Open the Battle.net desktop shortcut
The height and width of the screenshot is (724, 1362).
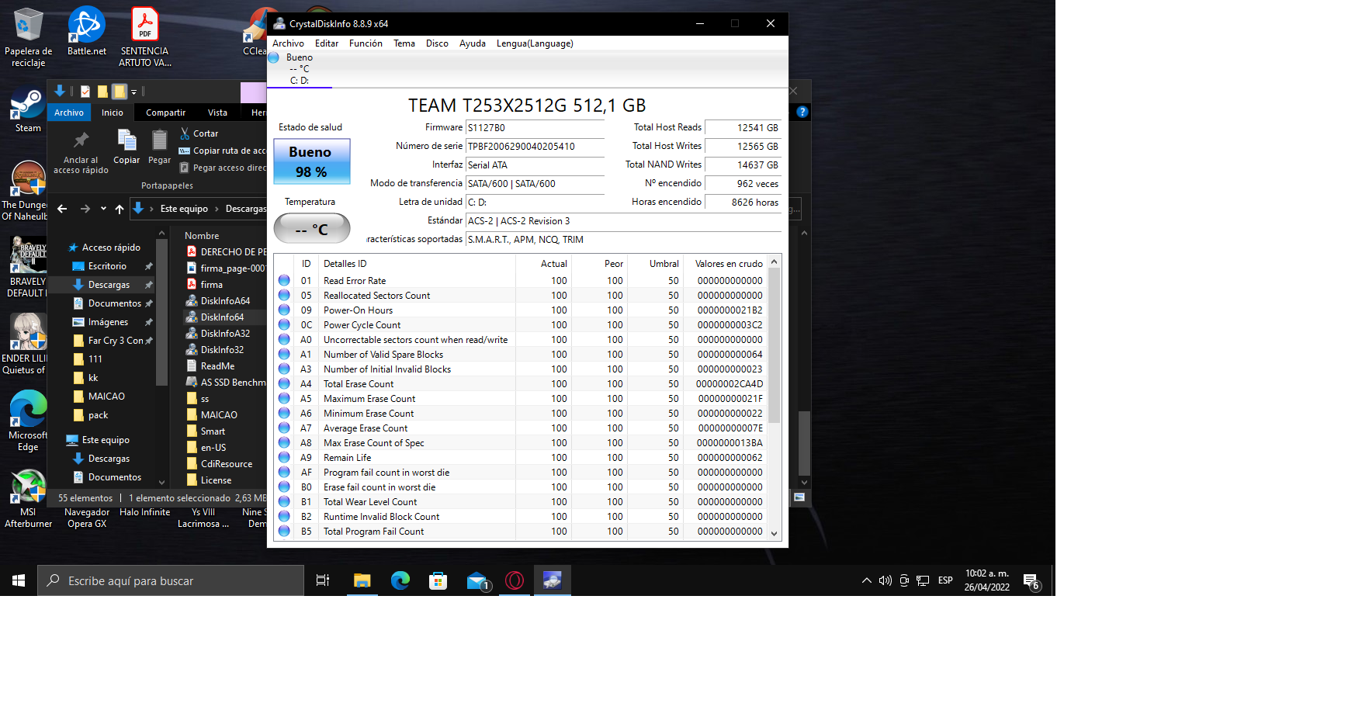[x=87, y=32]
